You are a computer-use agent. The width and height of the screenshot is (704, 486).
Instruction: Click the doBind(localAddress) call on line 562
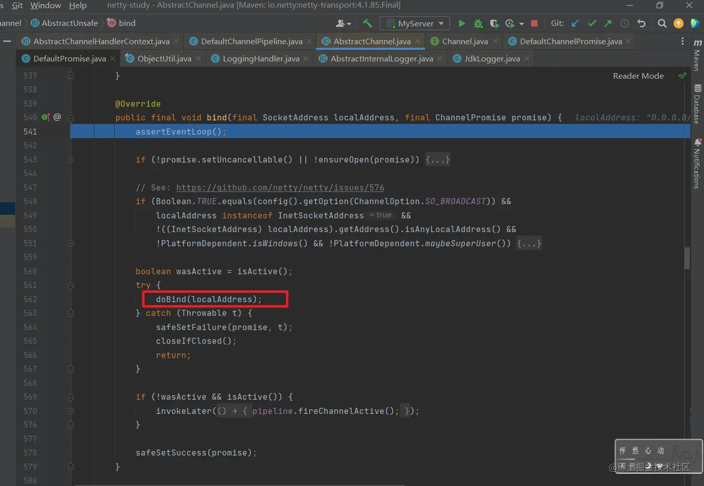209,299
